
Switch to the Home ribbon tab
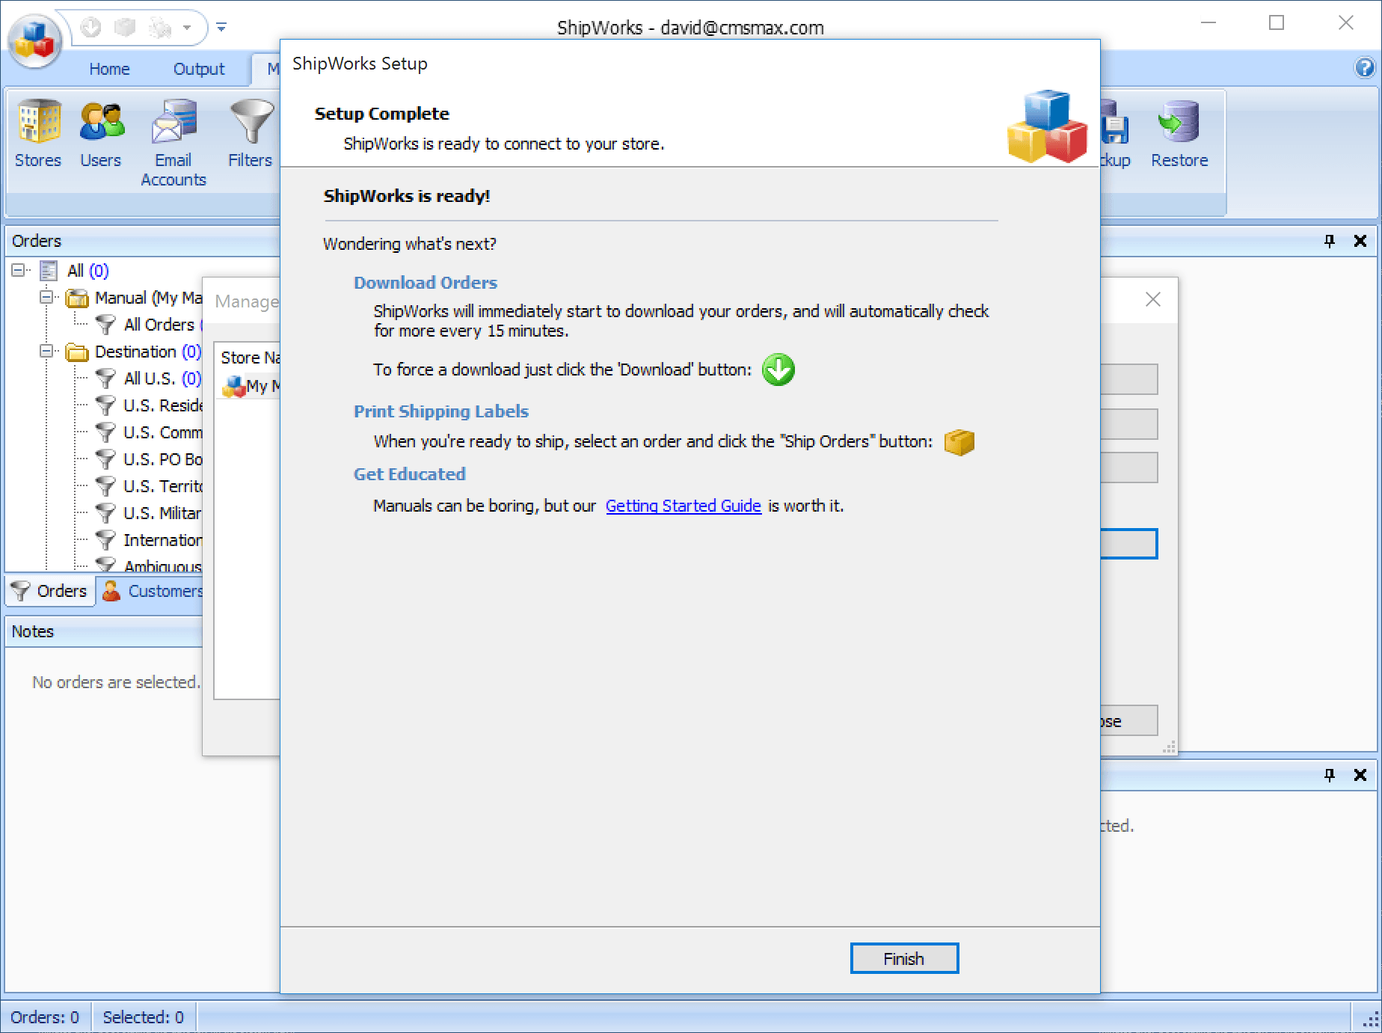point(110,69)
